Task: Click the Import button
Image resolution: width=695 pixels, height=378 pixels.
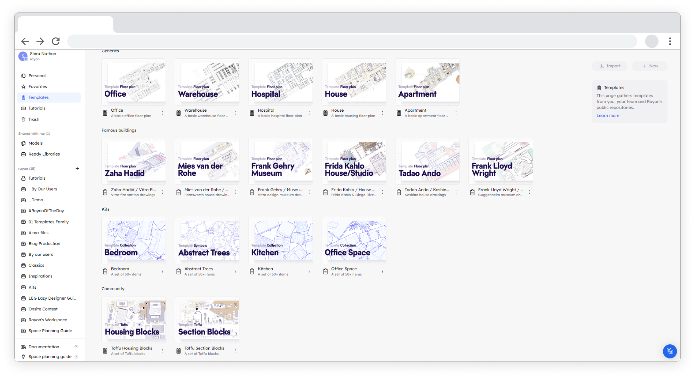Action: pyautogui.click(x=610, y=66)
